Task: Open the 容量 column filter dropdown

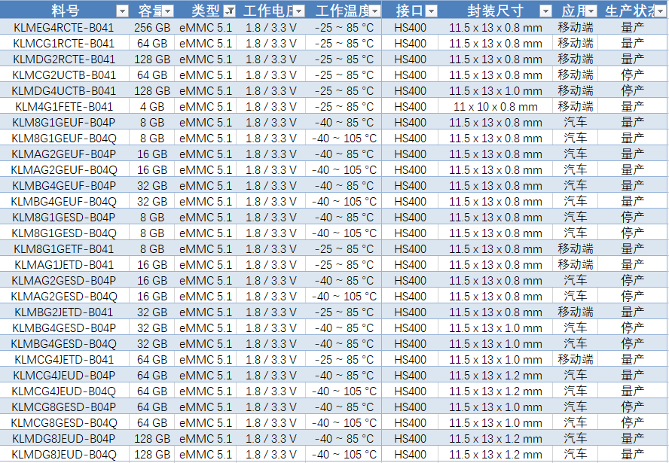Action: [x=168, y=11]
